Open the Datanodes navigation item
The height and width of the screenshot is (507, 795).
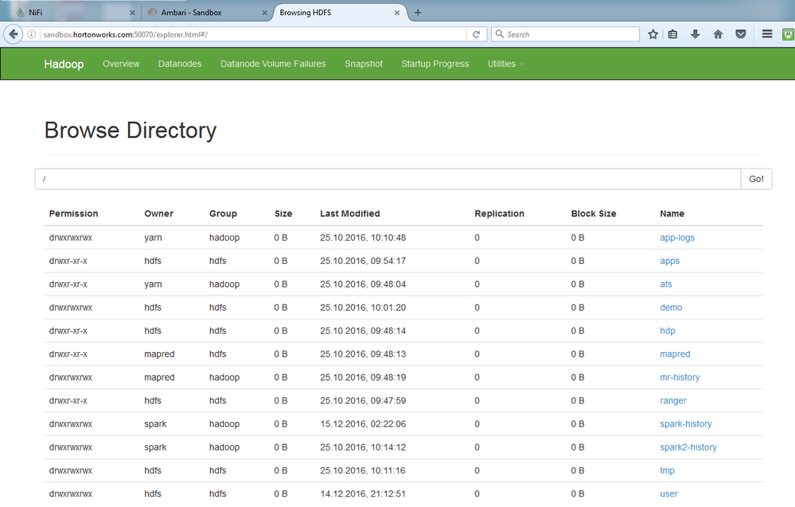(180, 64)
